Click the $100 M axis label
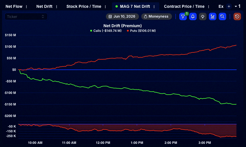The image size is (246, 147). pyautogui.click(x=10, y=47)
